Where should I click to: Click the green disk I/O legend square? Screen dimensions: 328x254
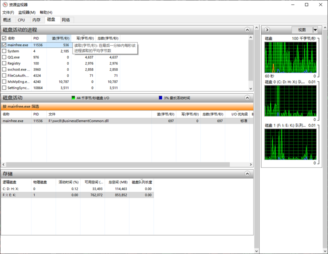[x=73, y=98]
